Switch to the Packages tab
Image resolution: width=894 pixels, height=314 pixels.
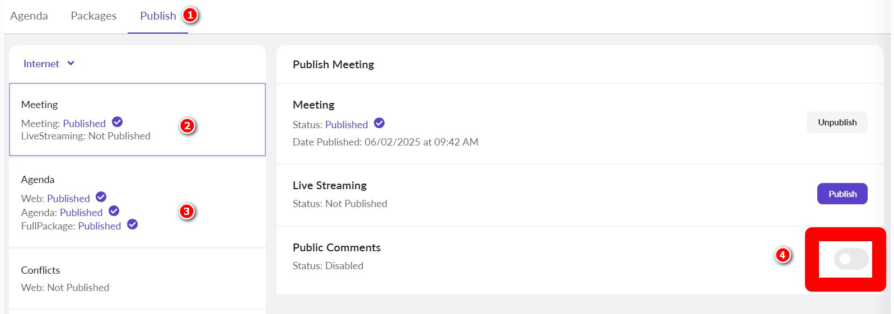tap(93, 16)
